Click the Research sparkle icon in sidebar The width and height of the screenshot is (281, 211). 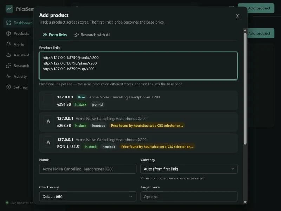pos(8,66)
